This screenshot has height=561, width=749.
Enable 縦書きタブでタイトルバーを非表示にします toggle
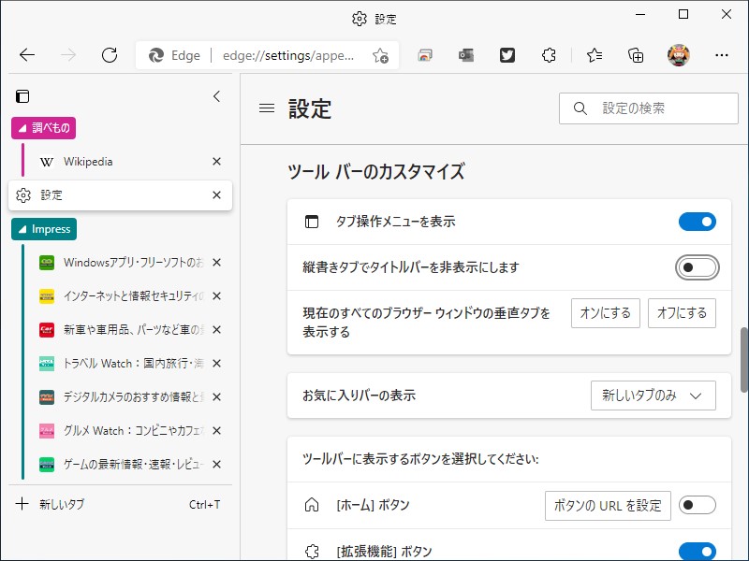[x=697, y=267]
